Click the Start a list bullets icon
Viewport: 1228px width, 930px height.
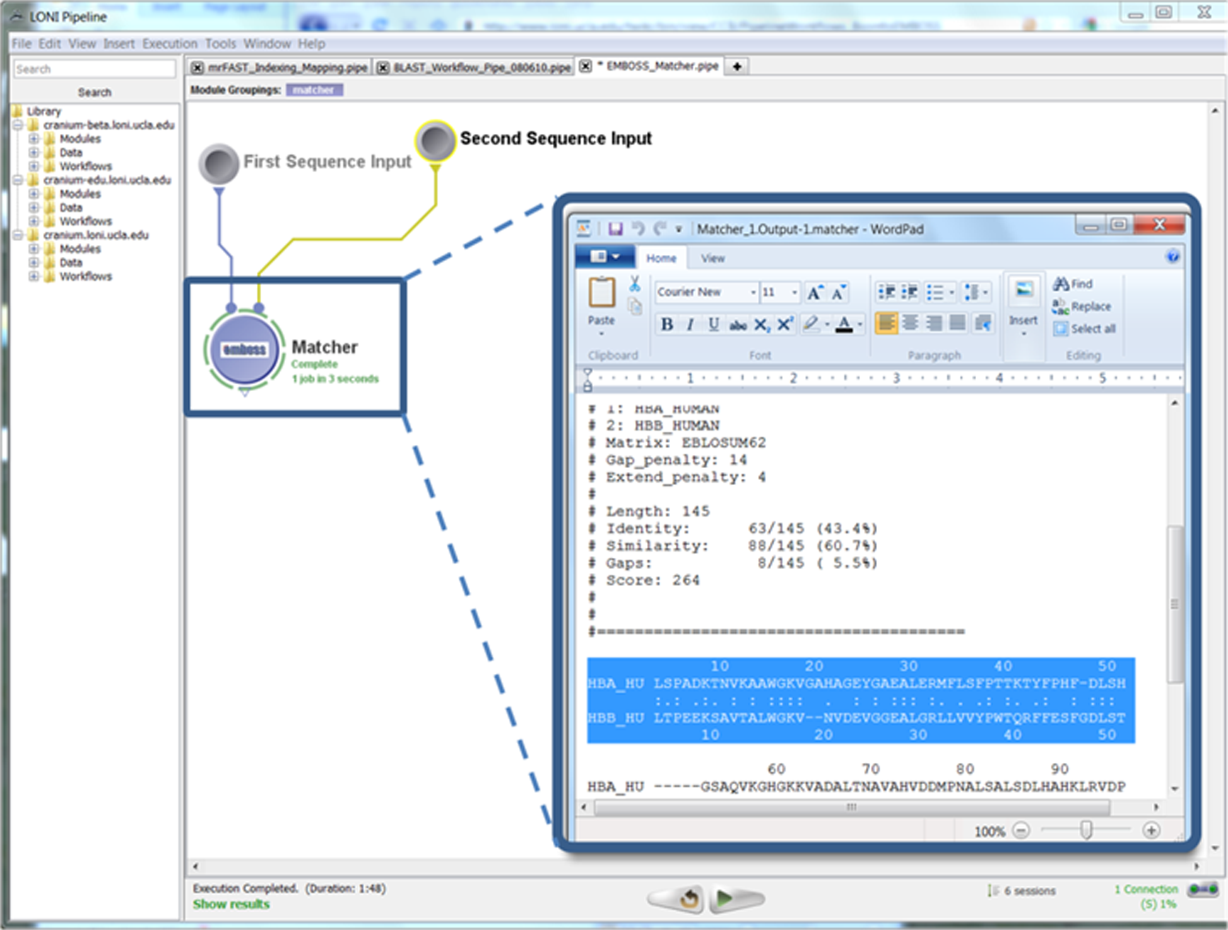[x=935, y=292]
